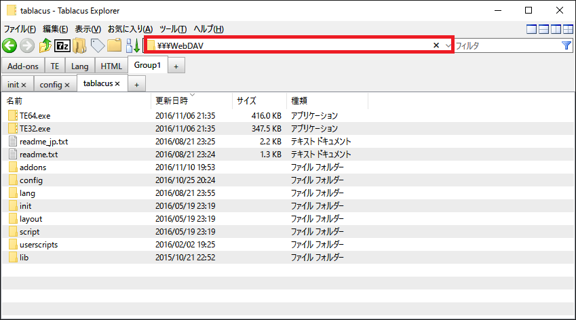Open the 7z archive toolbar icon
The height and width of the screenshot is (320, 576).
click(x=62, y=46)
